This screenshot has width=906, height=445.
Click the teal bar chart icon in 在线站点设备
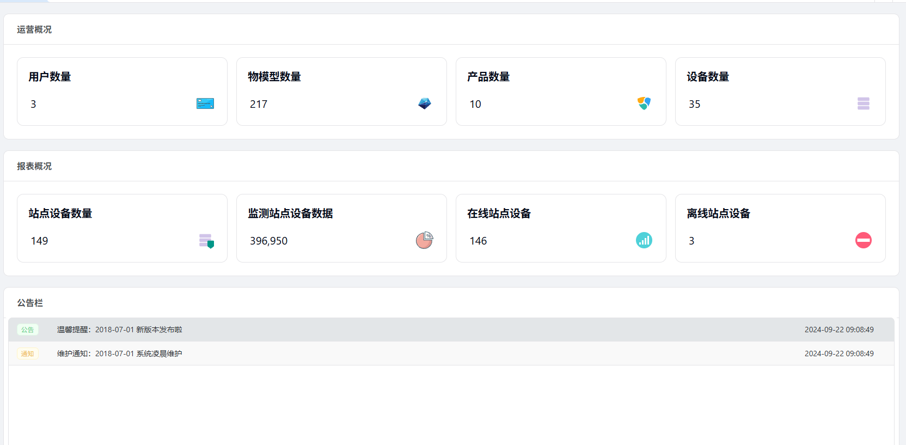(x=644, y=240)
